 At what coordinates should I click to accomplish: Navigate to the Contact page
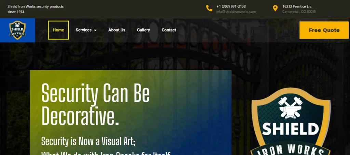(169, 30)
